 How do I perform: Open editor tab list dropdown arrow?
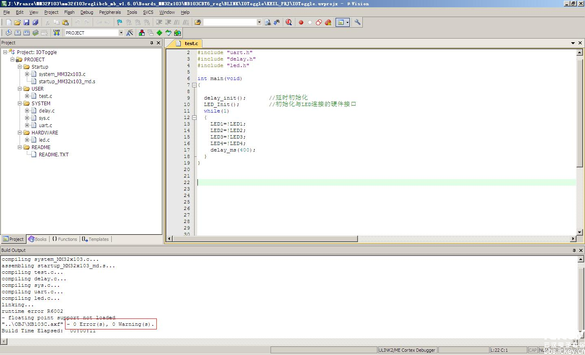point(573,43)
